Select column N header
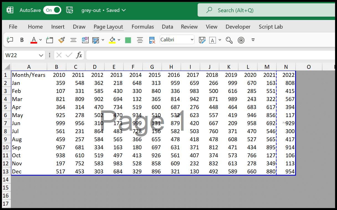 click(x=286, y=67)
